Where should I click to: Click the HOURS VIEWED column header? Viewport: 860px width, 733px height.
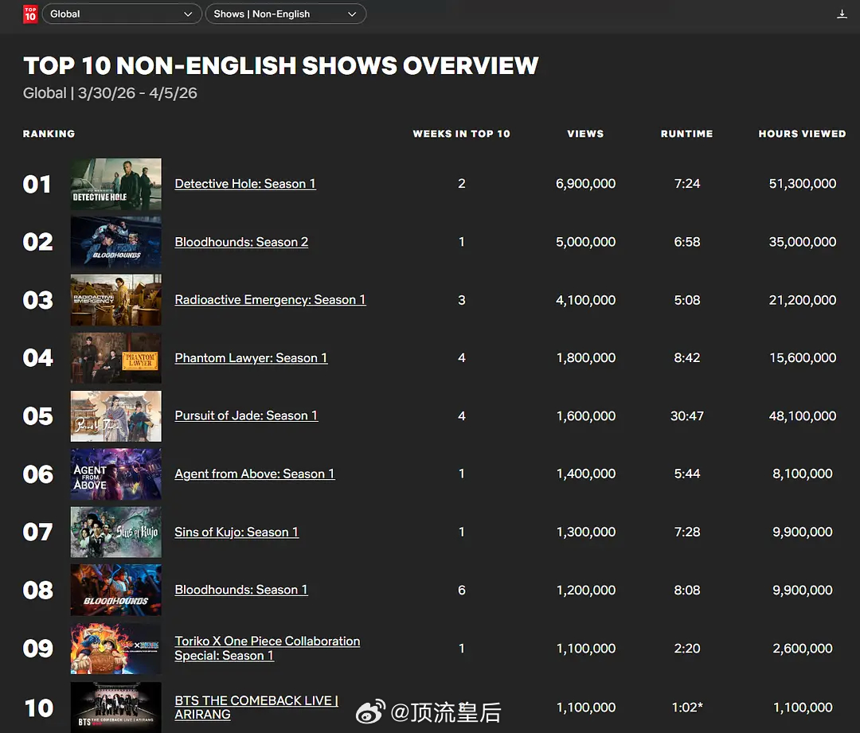point(802,134)
